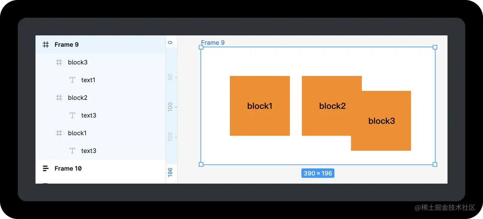Click the 390 × 196 size badge

(x=318, y=173)
